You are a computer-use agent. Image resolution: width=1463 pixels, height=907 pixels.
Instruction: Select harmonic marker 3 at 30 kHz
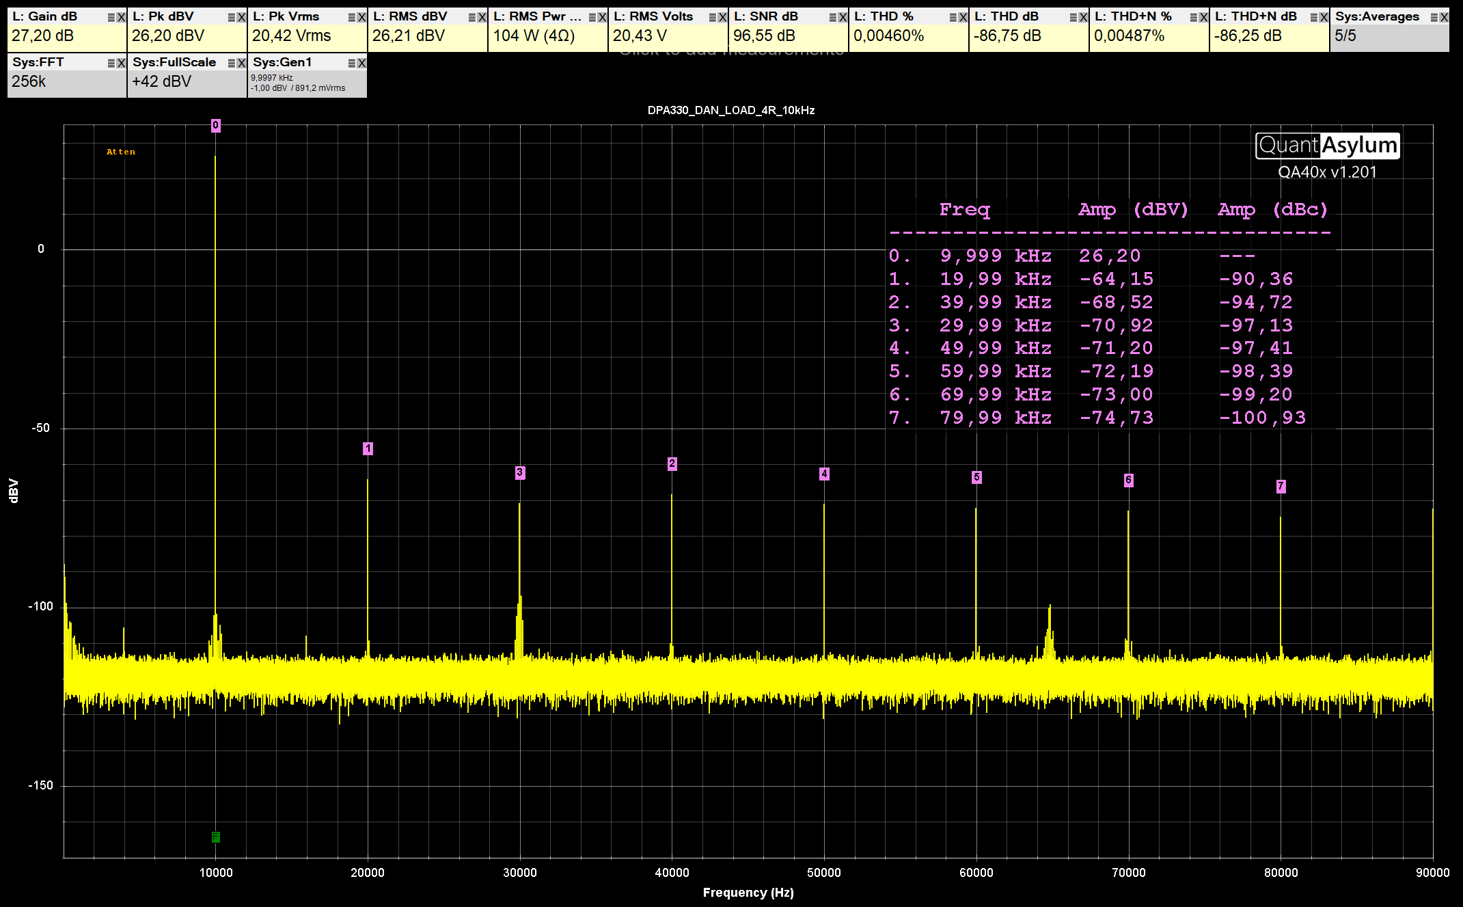point(520,472)
